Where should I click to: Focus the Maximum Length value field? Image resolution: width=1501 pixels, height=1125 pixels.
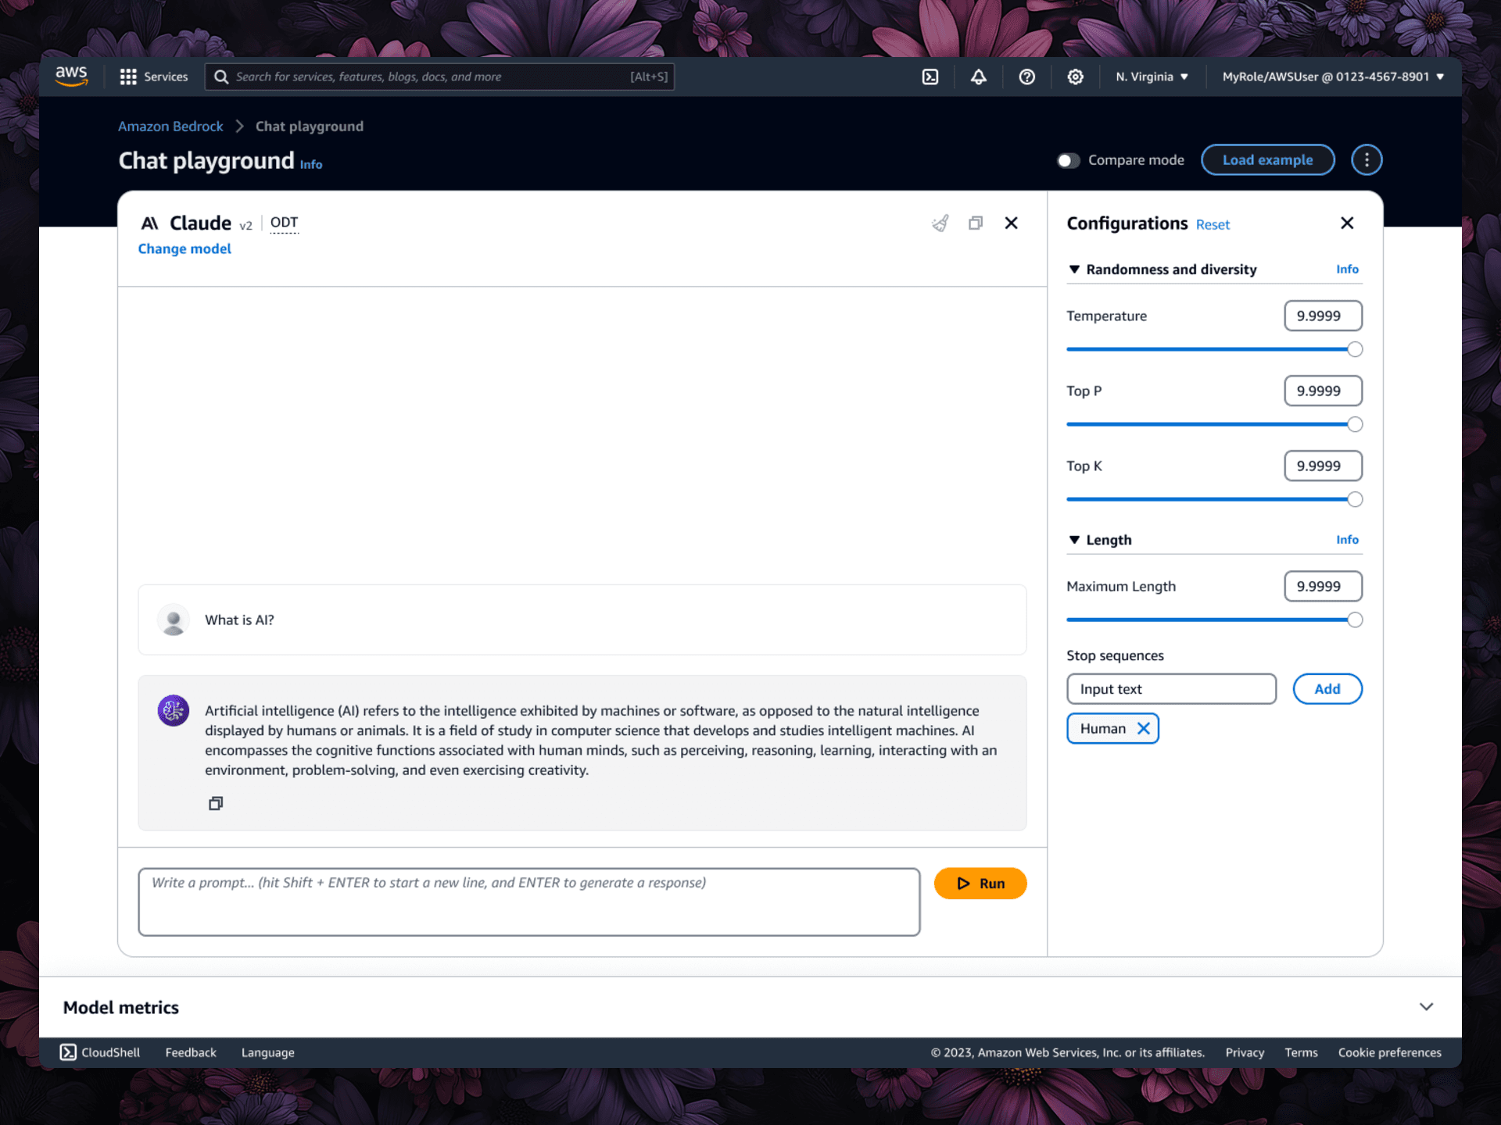coord(1323,586)
